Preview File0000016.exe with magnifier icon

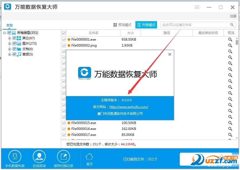(230, 129)
